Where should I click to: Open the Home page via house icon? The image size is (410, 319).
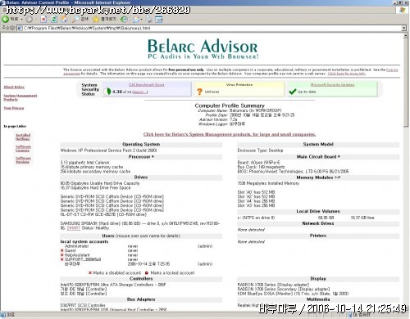point(64,19)
